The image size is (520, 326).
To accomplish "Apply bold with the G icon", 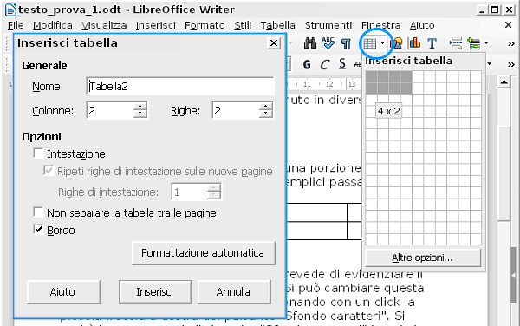I will (x=307, y=64).
